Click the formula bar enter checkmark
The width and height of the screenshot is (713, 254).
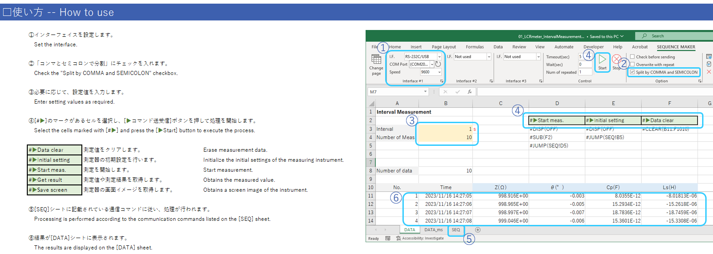tap(457, 92)
